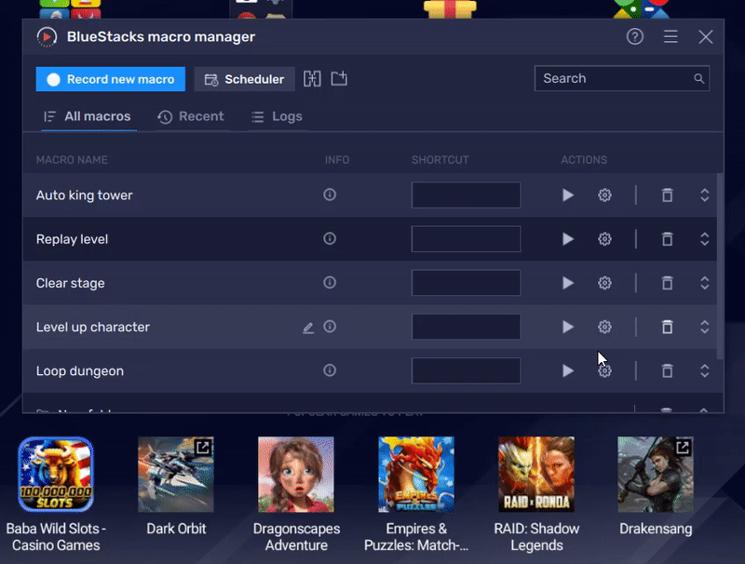
Task: Start recording a new macro
Action: click(110, 79)
